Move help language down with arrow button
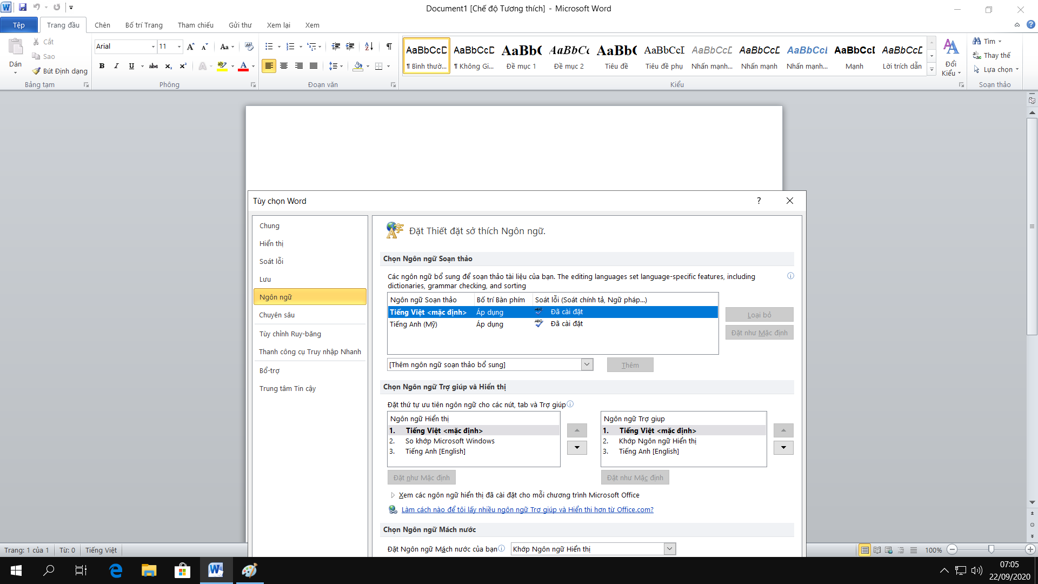 click(x=783, y=448)
